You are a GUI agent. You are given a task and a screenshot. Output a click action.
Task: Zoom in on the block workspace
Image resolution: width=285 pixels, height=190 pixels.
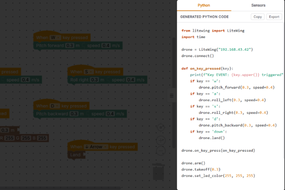pyautogui.click(x=161, y=140)
